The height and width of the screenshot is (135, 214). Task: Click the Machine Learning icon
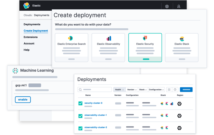15,70
